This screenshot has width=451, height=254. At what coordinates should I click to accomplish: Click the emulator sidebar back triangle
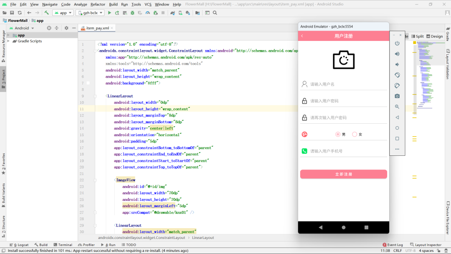coord(397,117)
